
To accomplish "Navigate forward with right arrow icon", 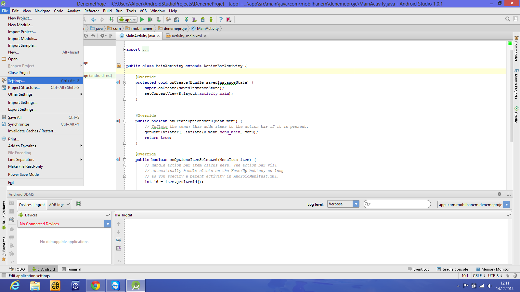I will click(x=102, y=20).
